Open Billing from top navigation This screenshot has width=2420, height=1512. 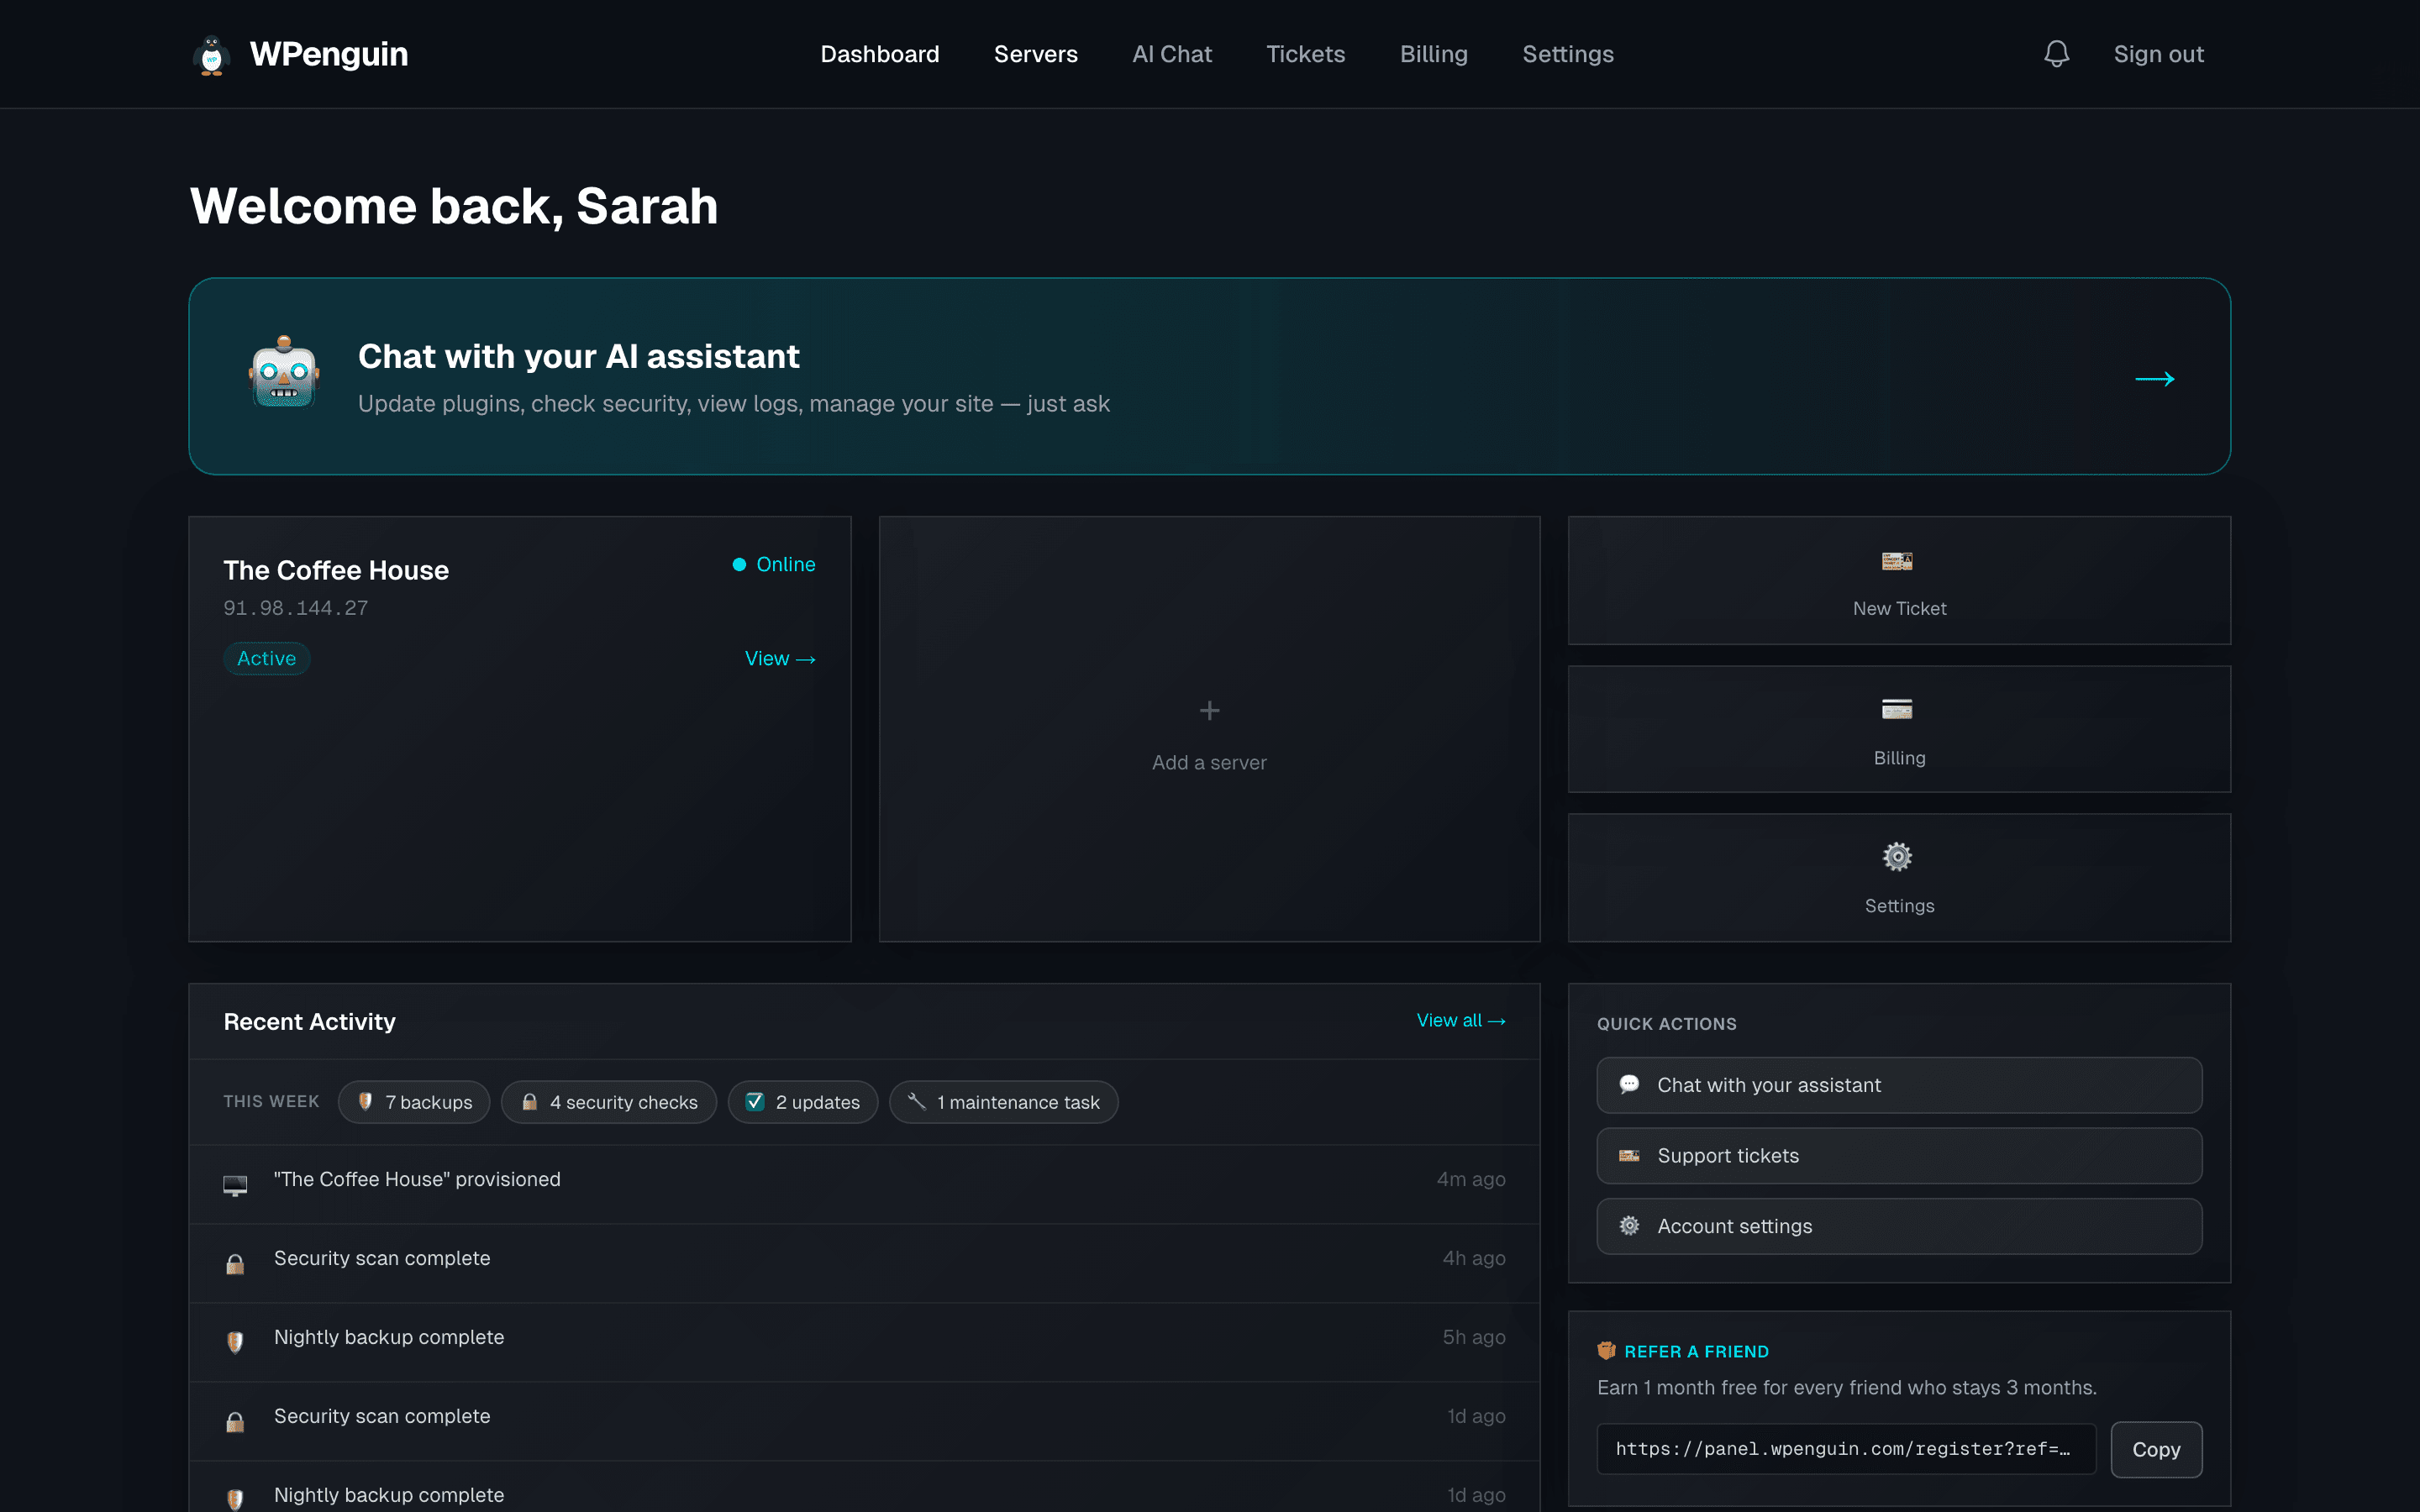1433,54
